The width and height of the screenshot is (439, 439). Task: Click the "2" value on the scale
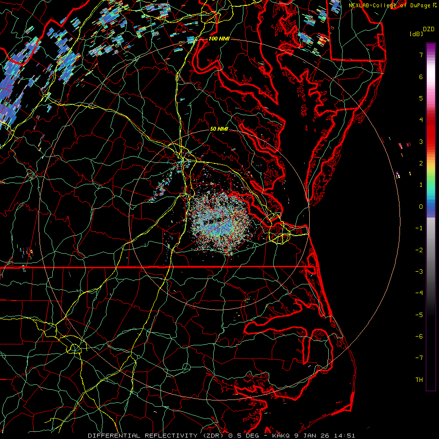point(421,163)
